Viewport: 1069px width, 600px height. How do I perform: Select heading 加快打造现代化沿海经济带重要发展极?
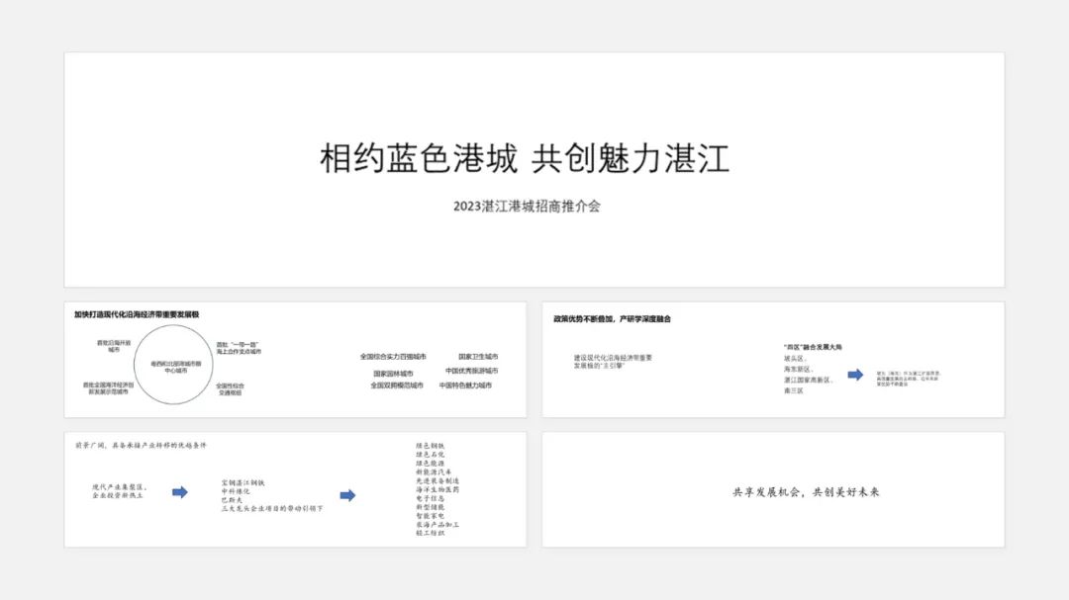[137, 314]
